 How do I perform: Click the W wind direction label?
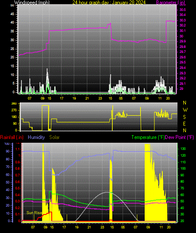[185, 110]
